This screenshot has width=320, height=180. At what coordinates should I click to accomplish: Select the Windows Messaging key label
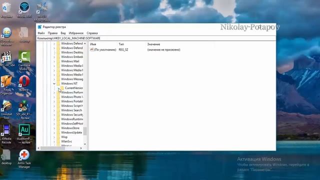pos(72,79)
